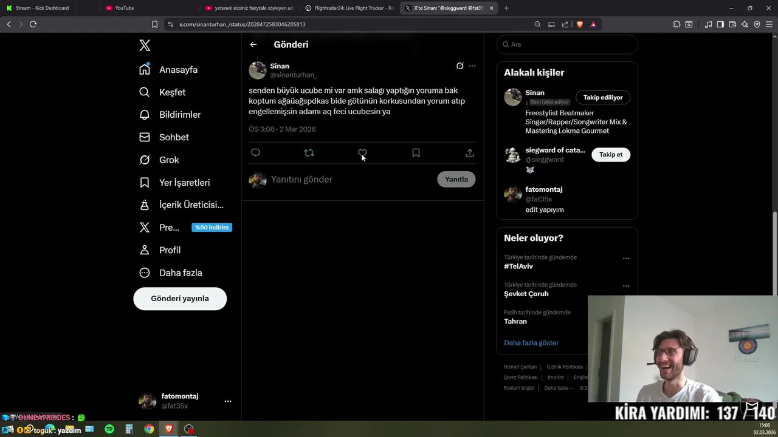The height and width of the screenshot is (437, 778).
Task: Click the zoom-out magnifier in address bar
Action: (x=537, y=24)
